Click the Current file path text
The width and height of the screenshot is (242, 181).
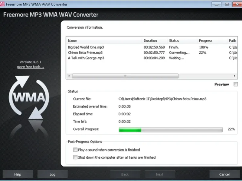pos(162,99)
